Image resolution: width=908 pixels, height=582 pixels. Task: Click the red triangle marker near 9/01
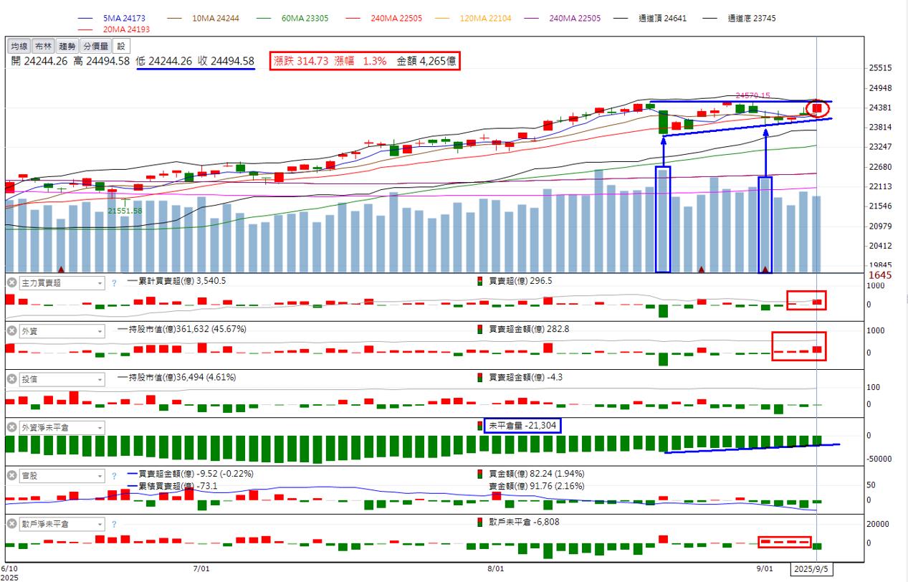765,269
